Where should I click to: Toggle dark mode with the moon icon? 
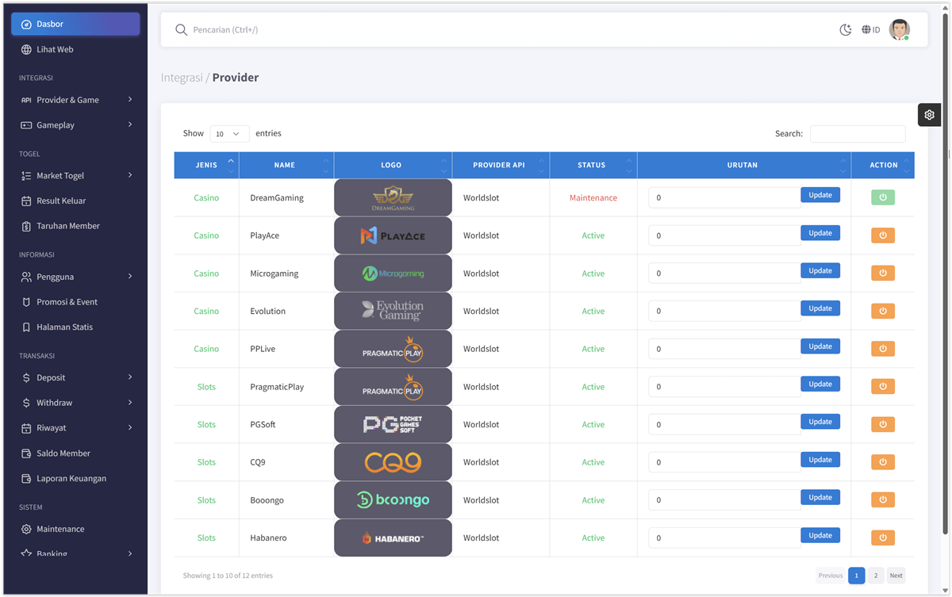[x=845, y=29]
